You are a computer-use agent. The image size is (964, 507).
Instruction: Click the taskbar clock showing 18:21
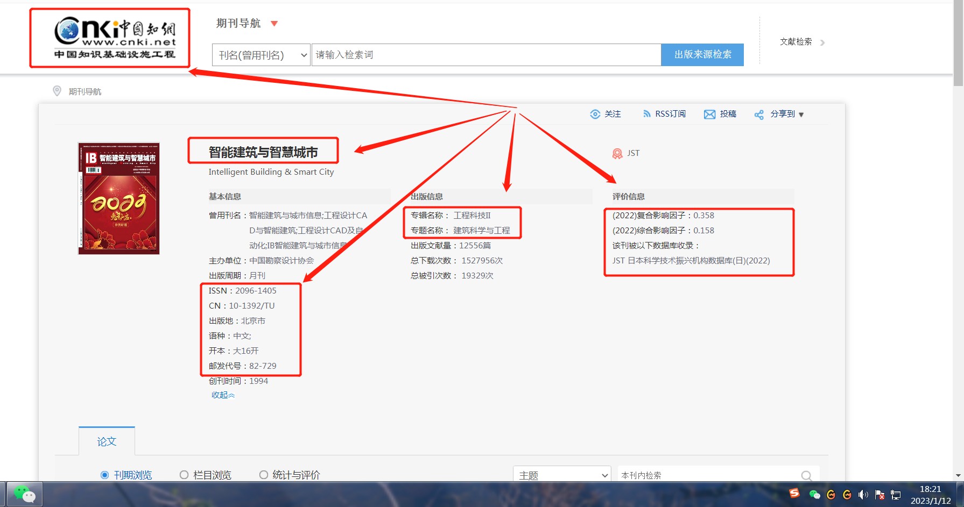click(931, 495)
